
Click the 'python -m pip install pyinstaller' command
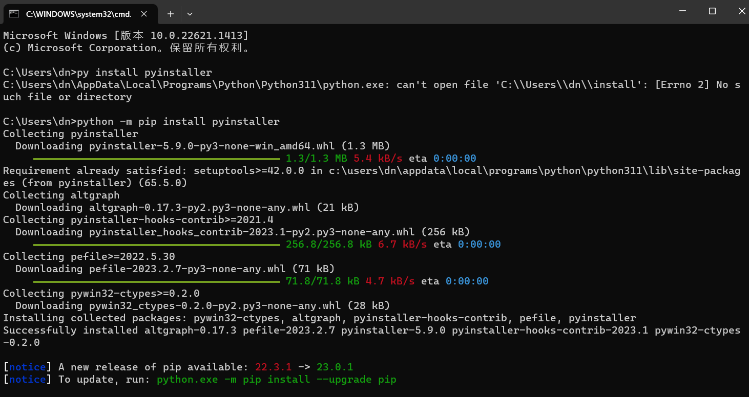click(x=178, y=122)
